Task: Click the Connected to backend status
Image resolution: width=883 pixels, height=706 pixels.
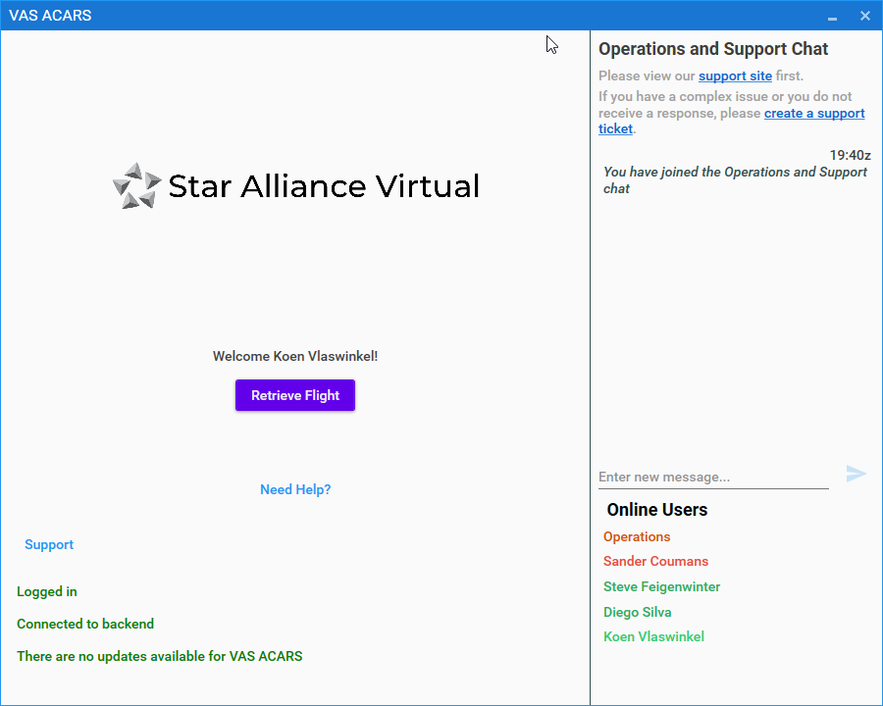Action: click(x=85, y=624)
